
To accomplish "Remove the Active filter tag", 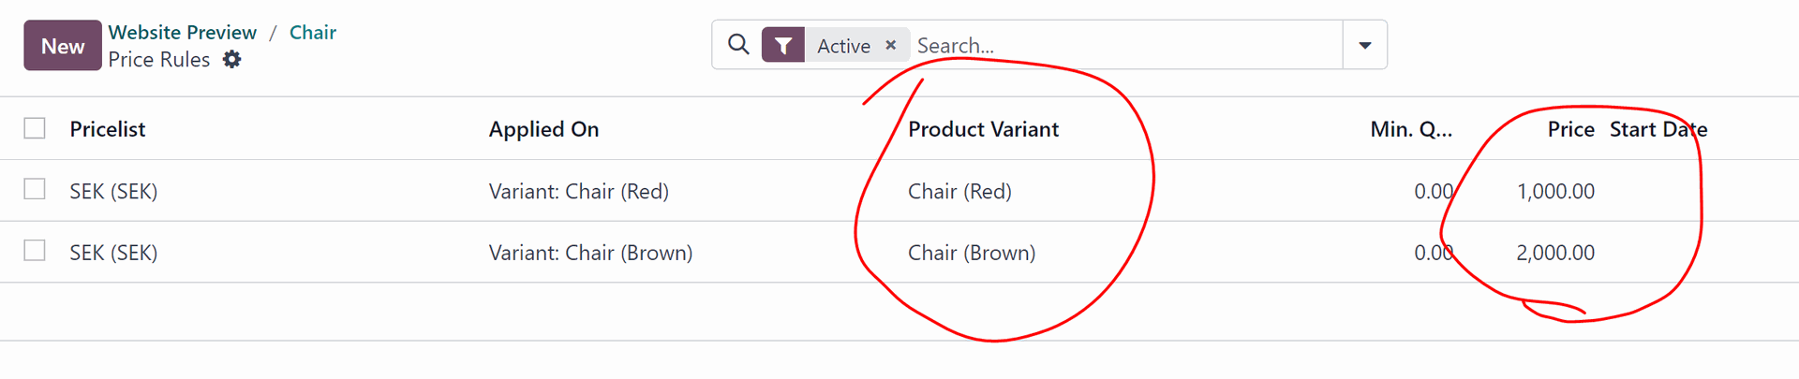I will click(891, 45).
